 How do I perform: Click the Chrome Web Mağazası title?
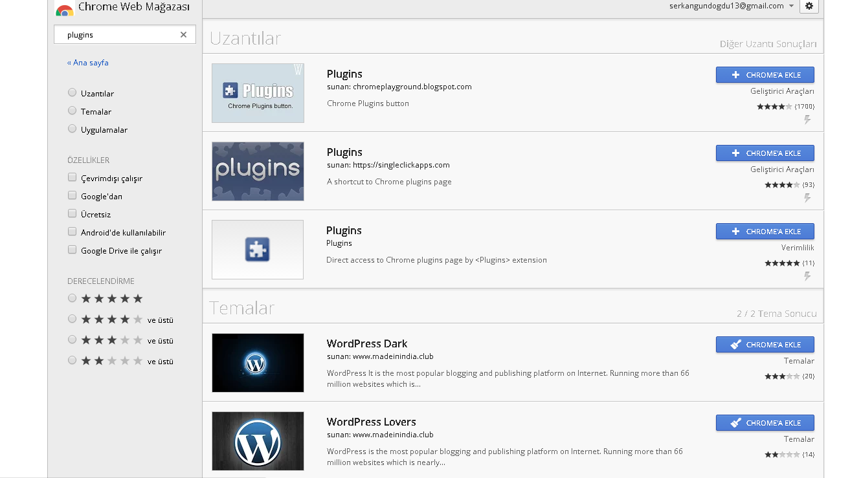(x=134, y=8)
